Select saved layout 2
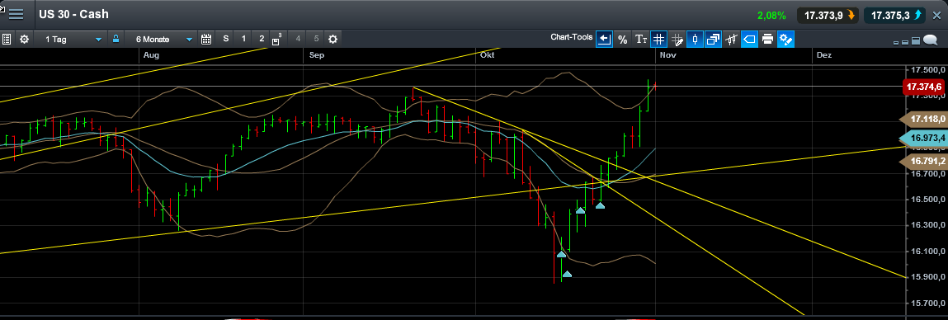The image size is (948, 320). (x=262, y=40)
